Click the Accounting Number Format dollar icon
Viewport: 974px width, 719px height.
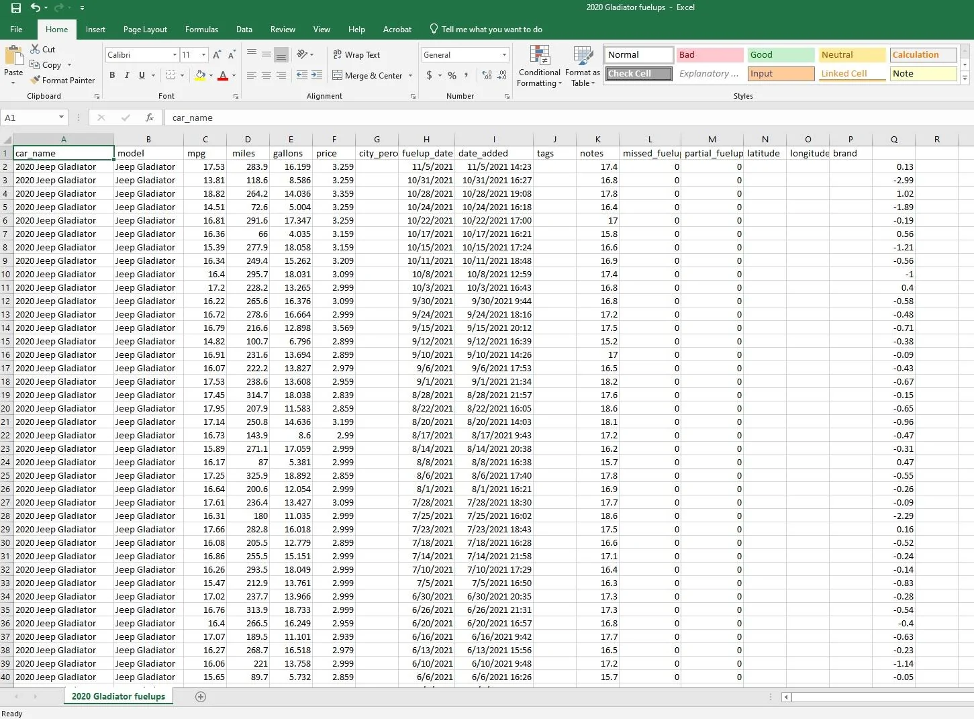click(x=430, y=75)
